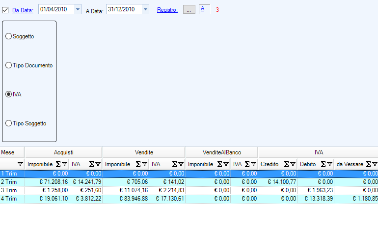Choose the Tipo Soggetto radio option

tap(8, 123)
